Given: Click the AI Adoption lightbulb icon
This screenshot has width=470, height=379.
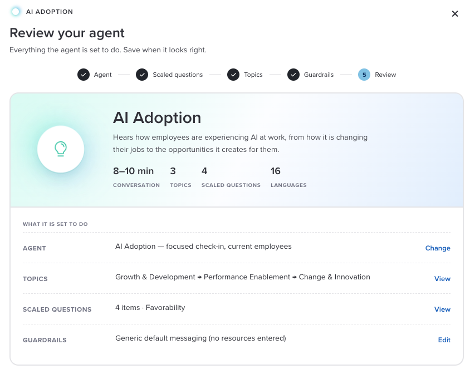Looking at the screenshot, I should pos(61,149).
